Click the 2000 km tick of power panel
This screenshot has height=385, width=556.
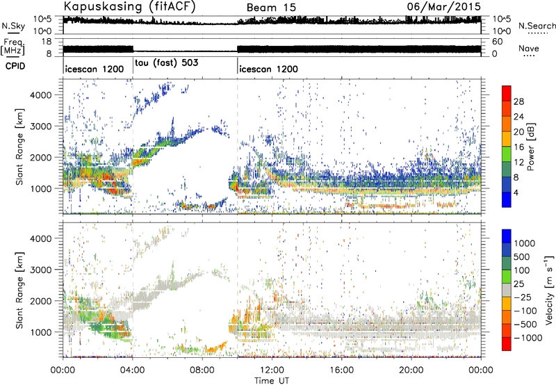click(x=40, y=157)
